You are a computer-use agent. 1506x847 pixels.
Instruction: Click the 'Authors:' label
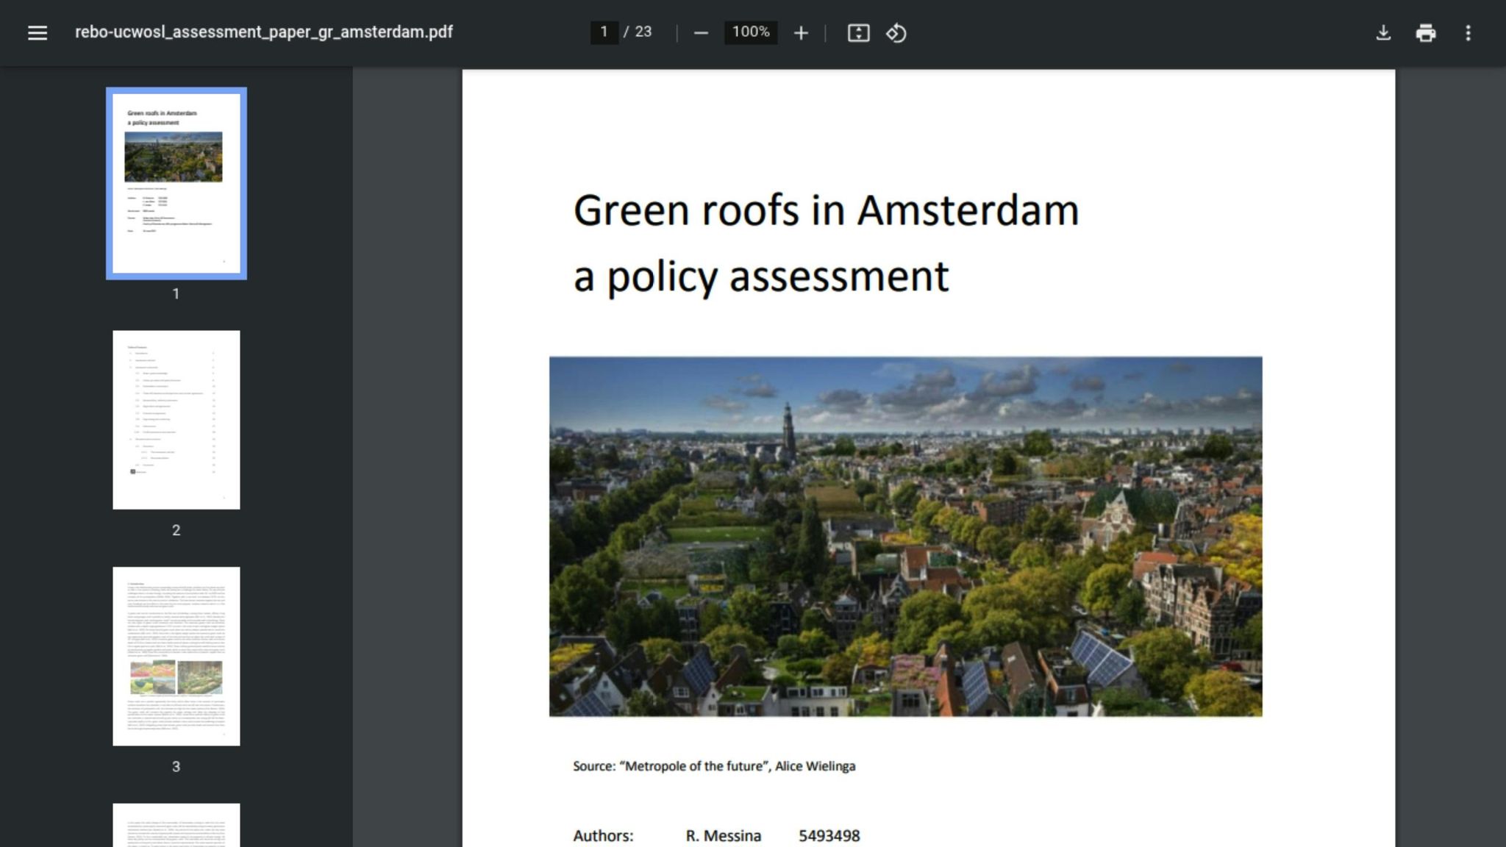[603, 836]
